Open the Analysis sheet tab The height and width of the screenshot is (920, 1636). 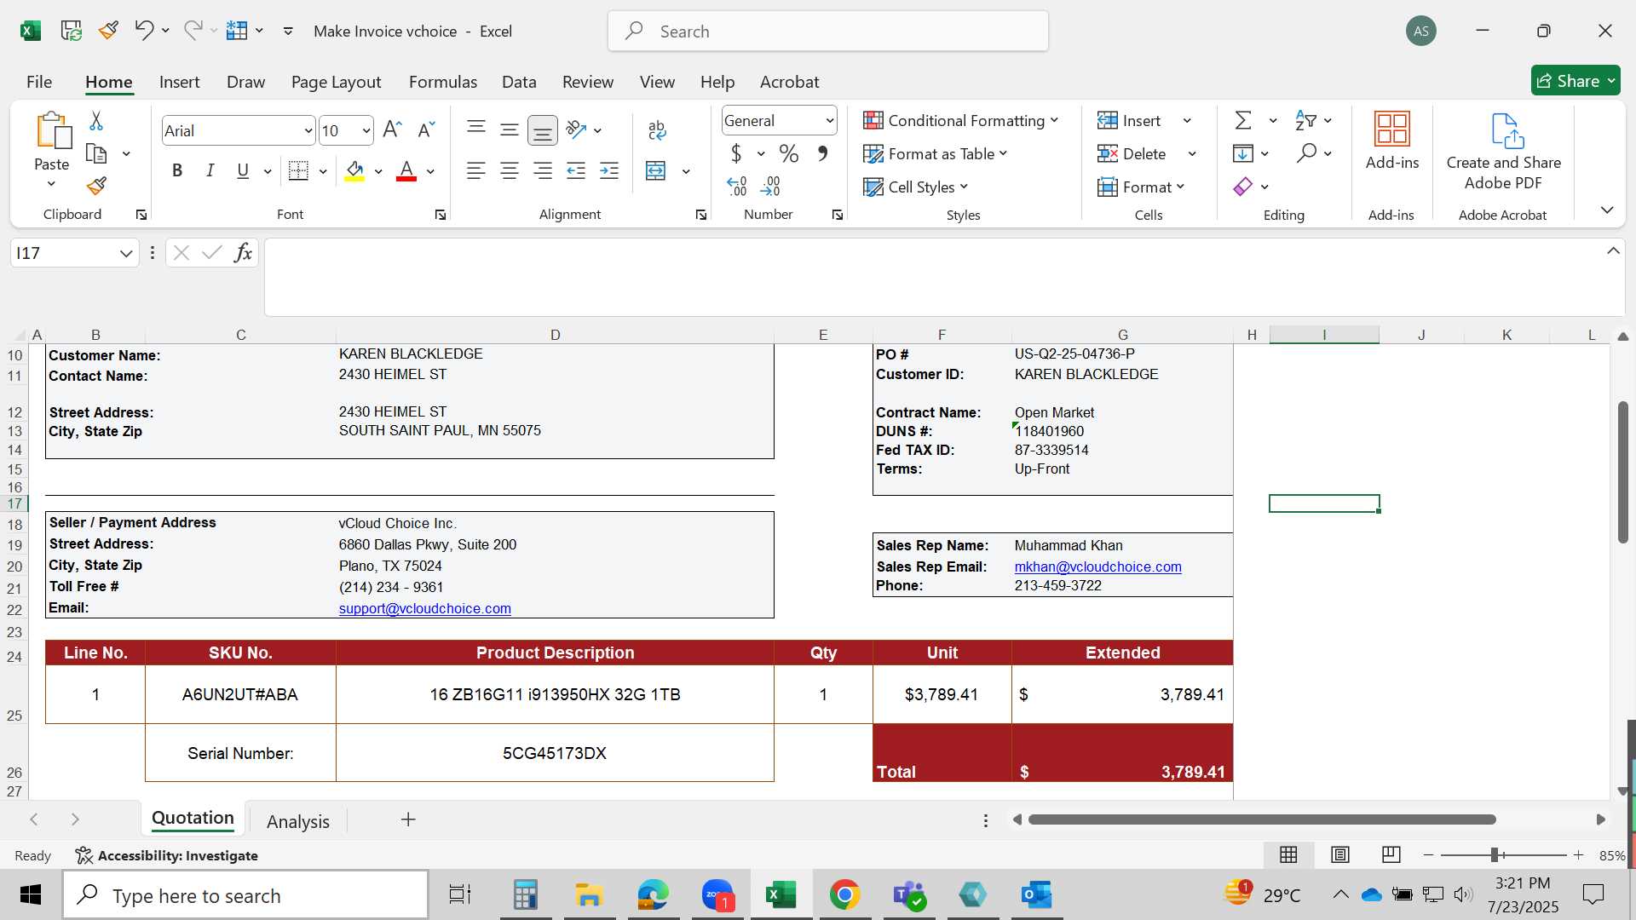[297, 821]
